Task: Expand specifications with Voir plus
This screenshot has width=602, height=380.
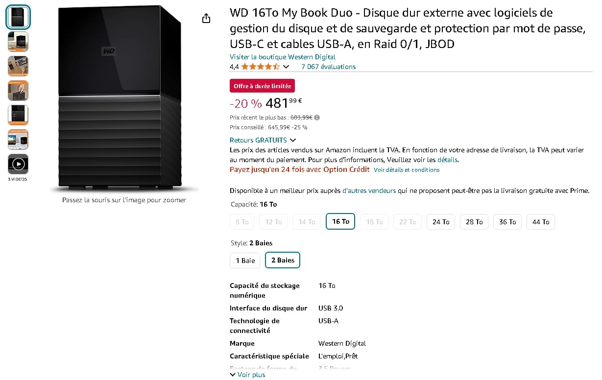Action: point(247,375)
